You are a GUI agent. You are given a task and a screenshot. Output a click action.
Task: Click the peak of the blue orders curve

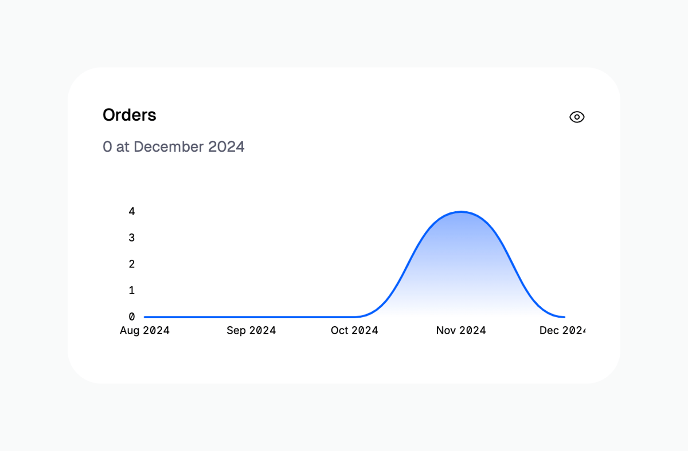coord(460,212)
